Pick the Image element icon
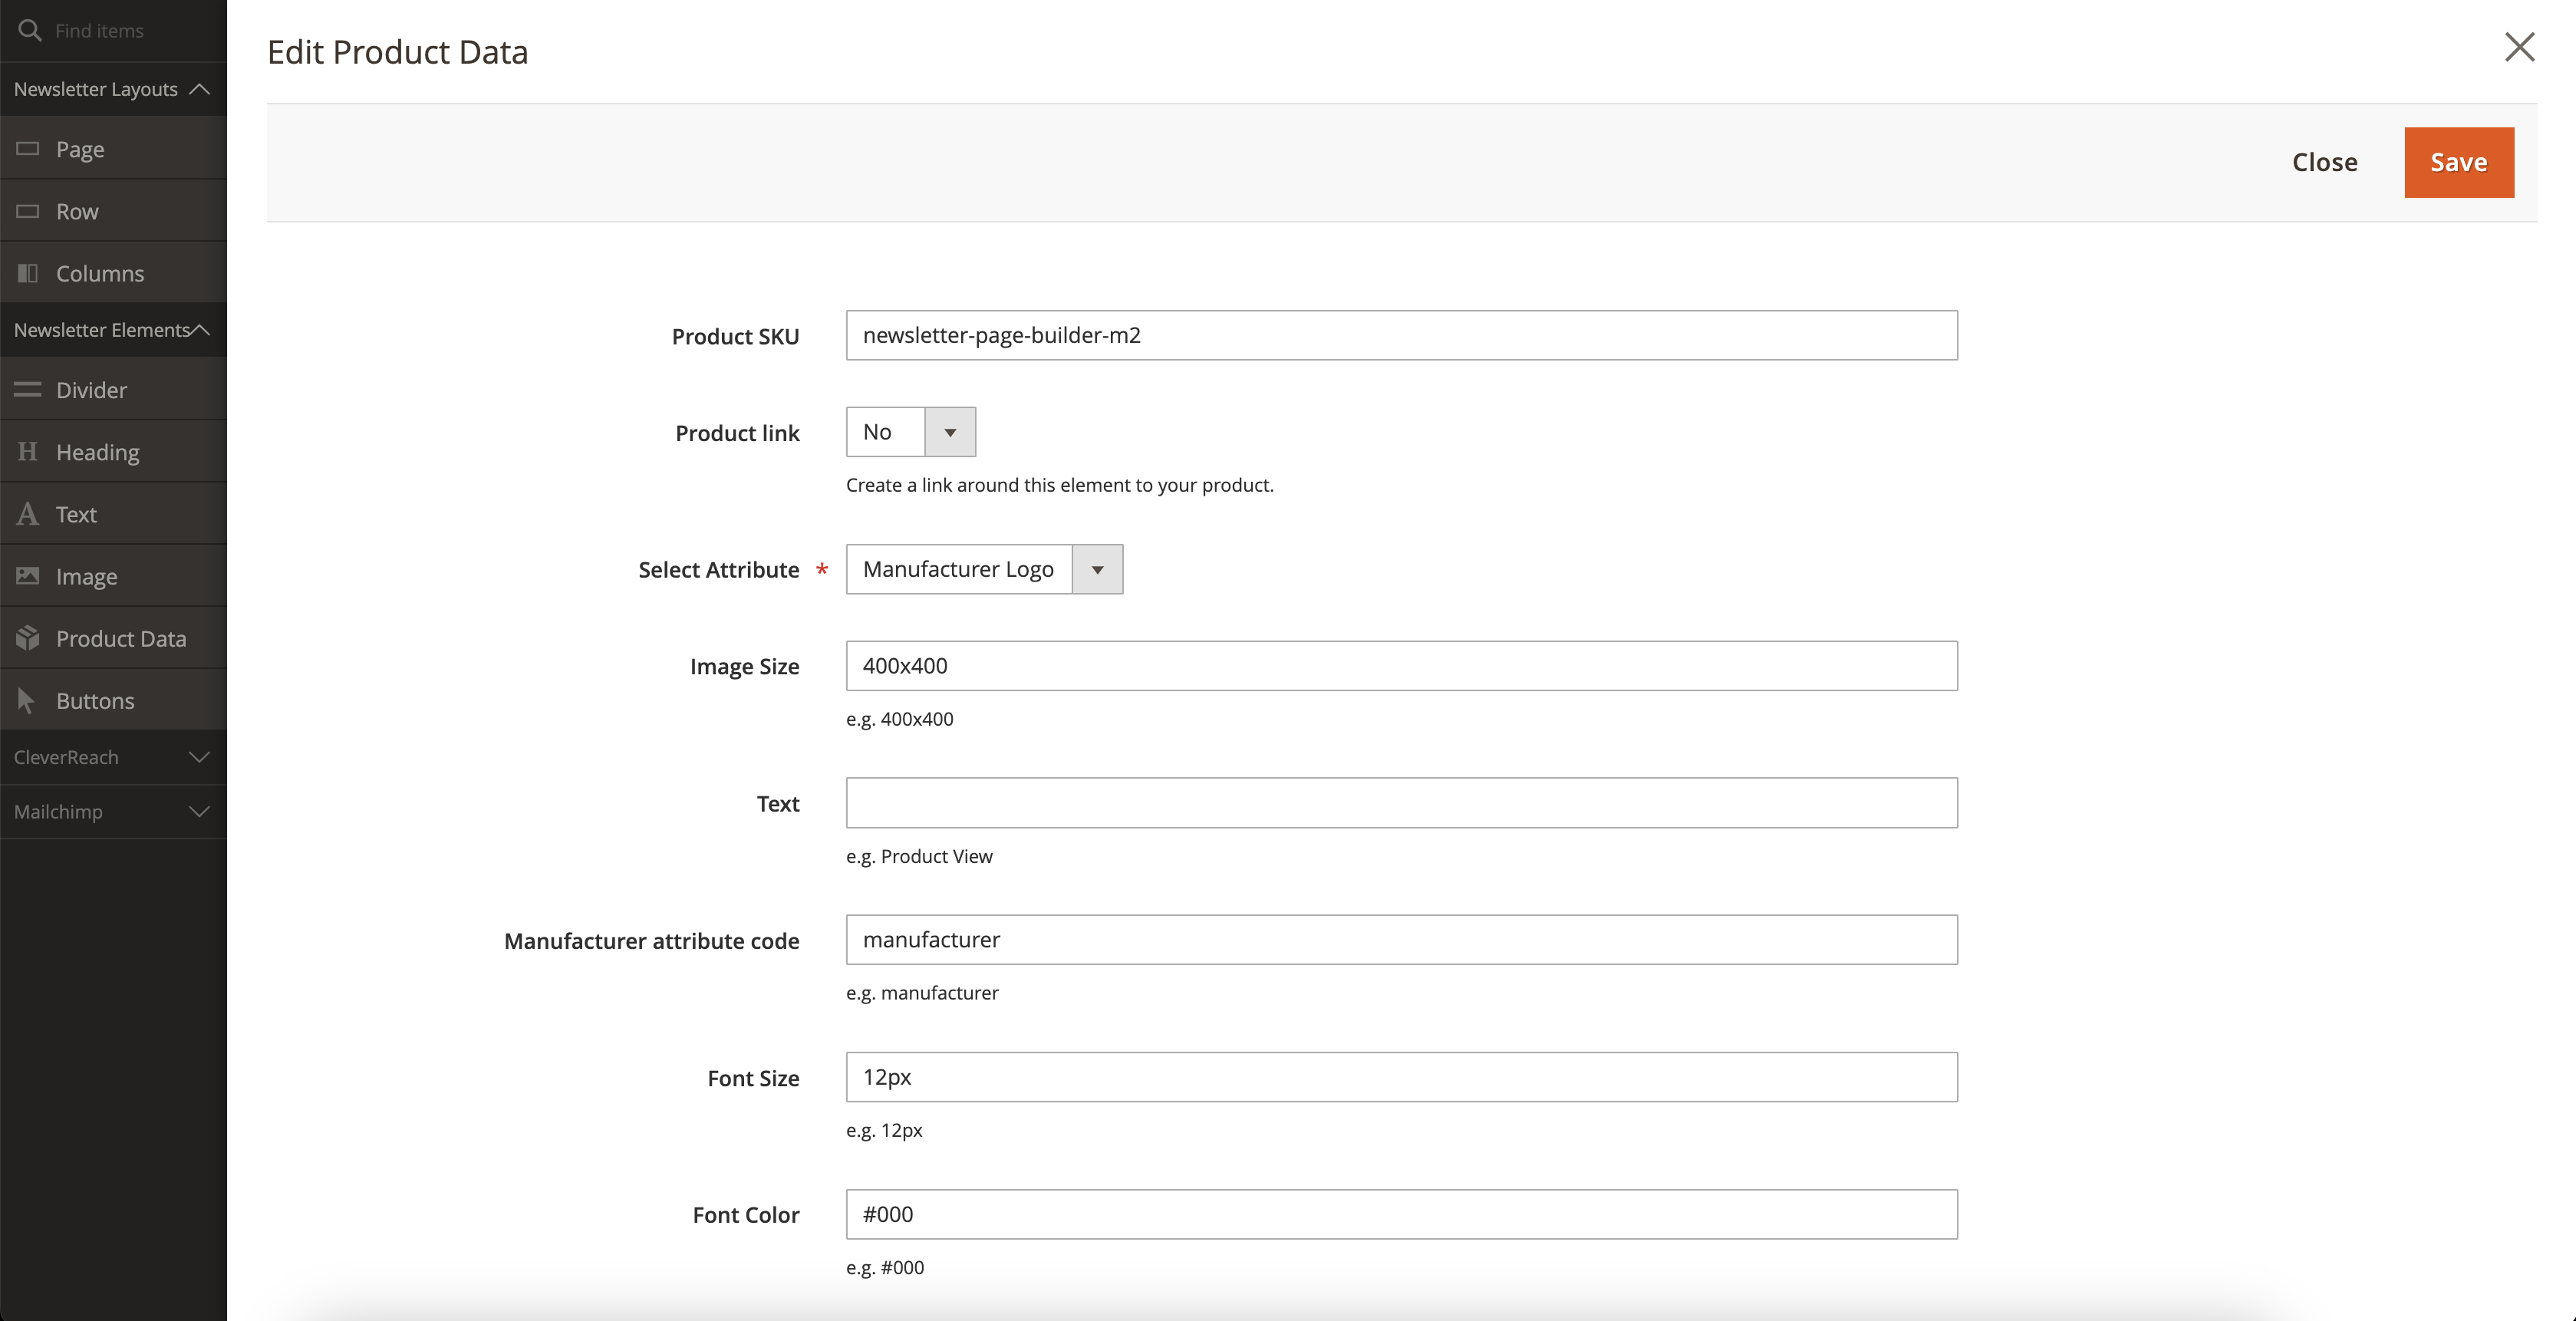This screenshot has height=1321, width=2576. click(x=28, y=576)
